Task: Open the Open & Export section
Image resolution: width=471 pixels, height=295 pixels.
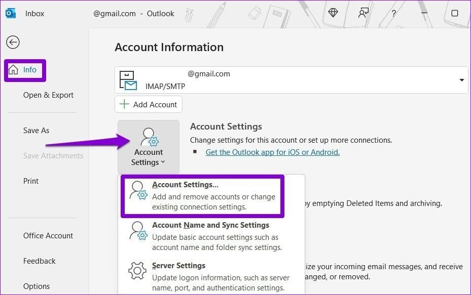Action: coord(48,95)
